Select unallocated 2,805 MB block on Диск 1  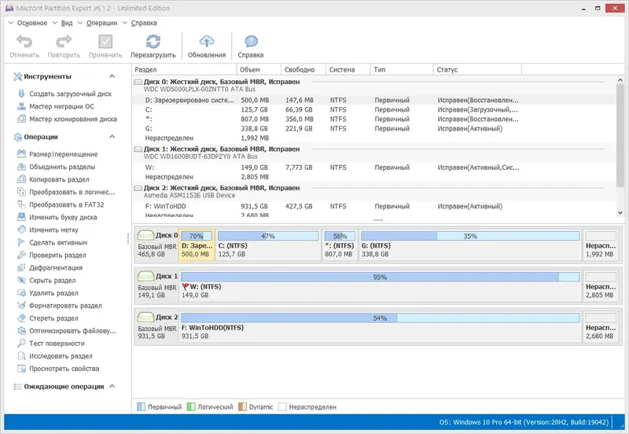click(601, 286)
